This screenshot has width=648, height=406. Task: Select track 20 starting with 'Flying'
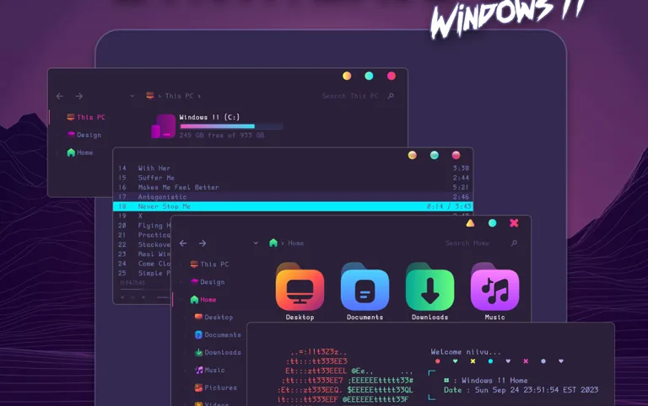pyautogui.click(x=142, y=225)
